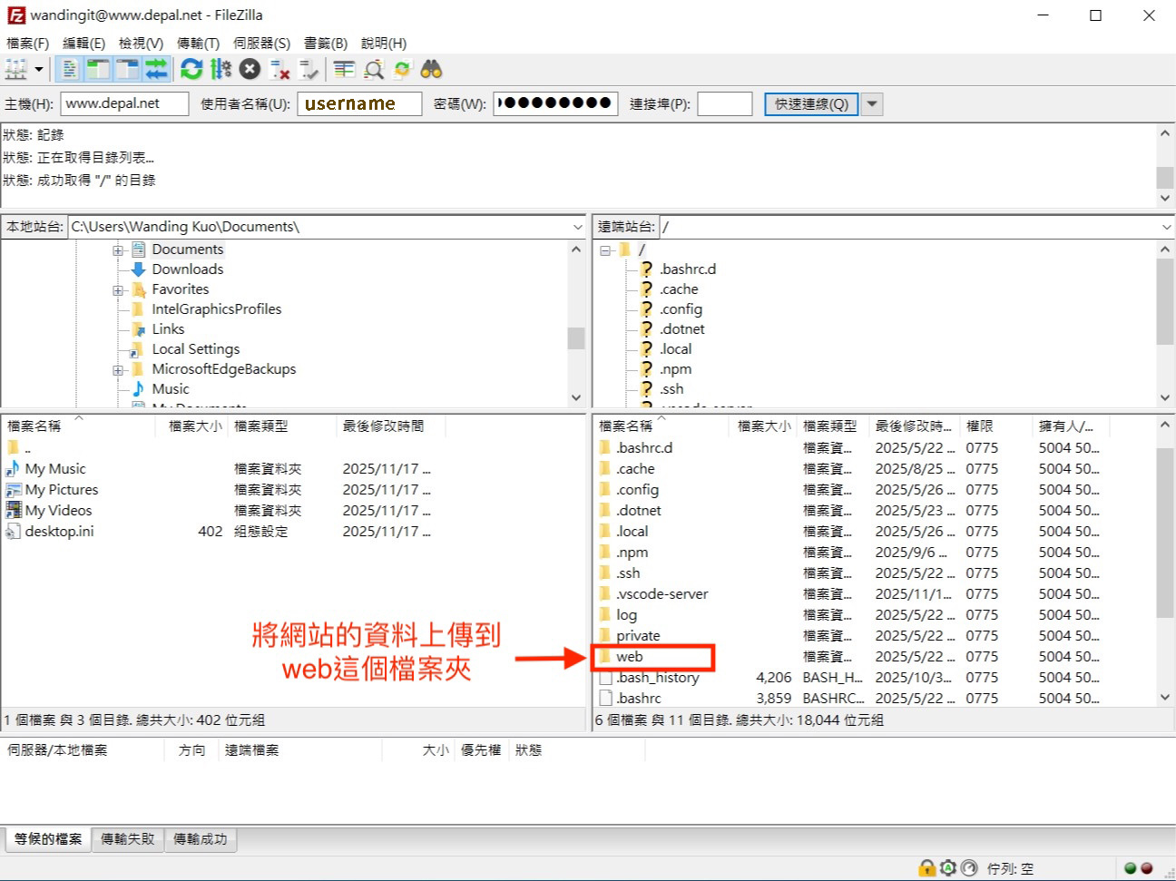Expand the Documents folder in local tree
The height and width of the screenshot is (881, 1176).
(118, 250)
